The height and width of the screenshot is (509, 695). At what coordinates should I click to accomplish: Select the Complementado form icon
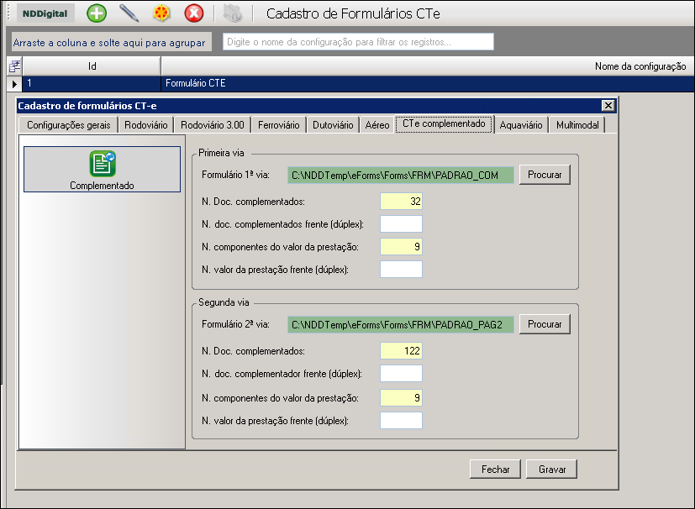point(102,169)
